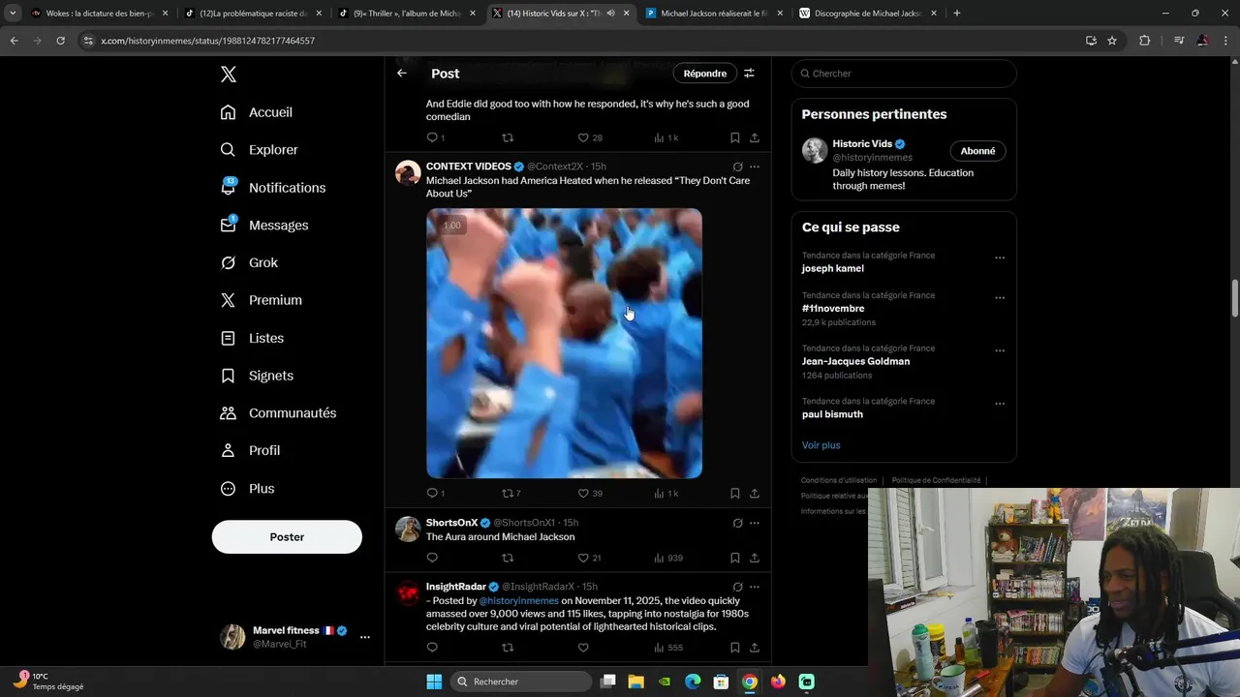The width and height of the screenshot is (1240, 697).
Task: Bookmark this page with the star icon
Action: tap(1112, 41)
